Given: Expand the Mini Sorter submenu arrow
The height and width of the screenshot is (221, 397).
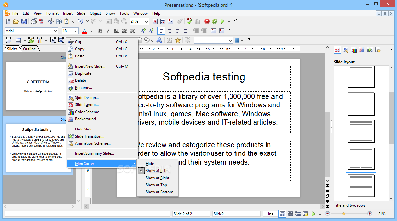Looking at the screenshot, I should 134,163.
